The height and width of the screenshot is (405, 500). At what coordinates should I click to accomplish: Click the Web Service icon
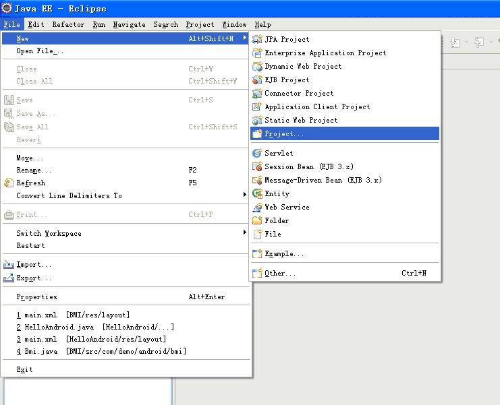click(257, 208)
